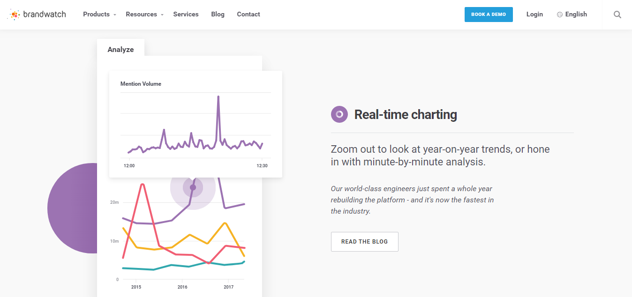This screenshot has width=632, height=297.
Task: Click the purple Real-time charting ring icon
Action: [339, 114]
